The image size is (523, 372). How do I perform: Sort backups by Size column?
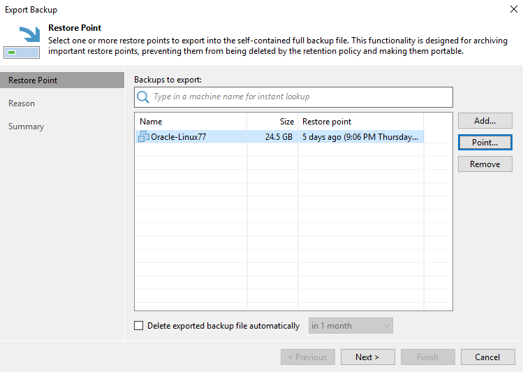[x=272, y=122]
